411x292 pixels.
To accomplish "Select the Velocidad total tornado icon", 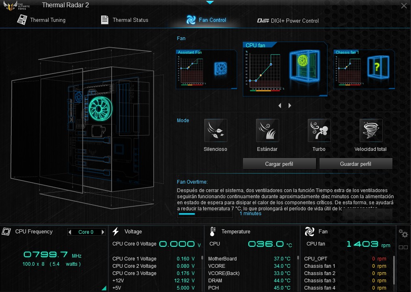I will point(371,130).
